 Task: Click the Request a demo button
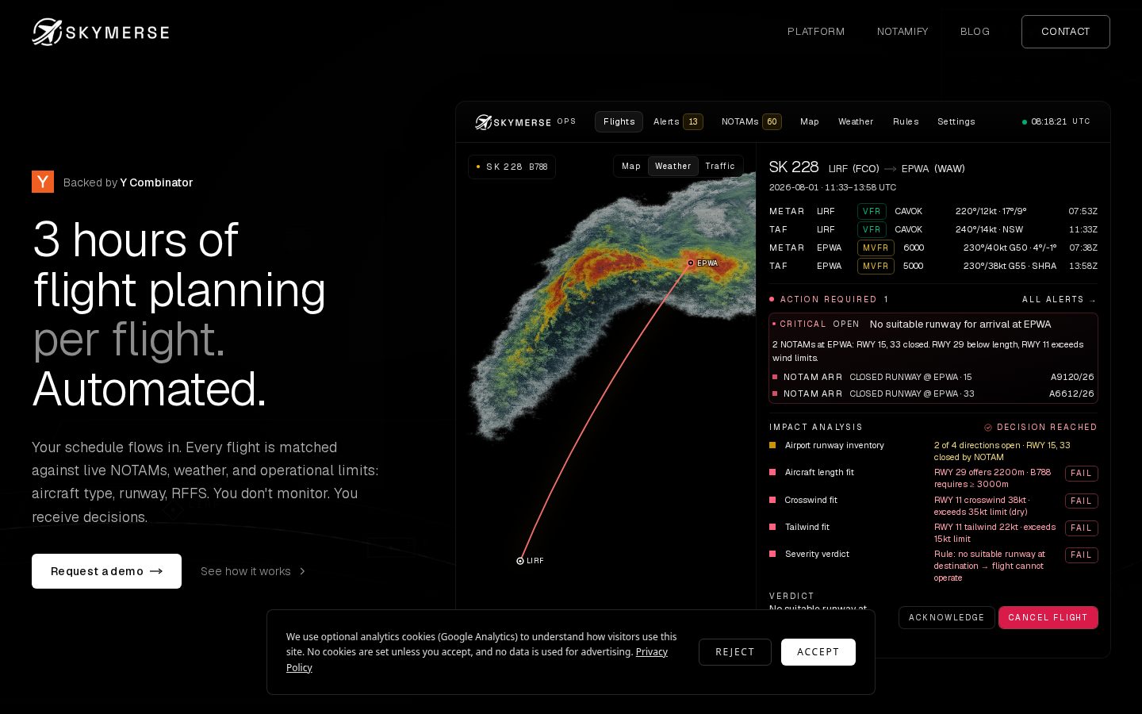tap(106, 571)
